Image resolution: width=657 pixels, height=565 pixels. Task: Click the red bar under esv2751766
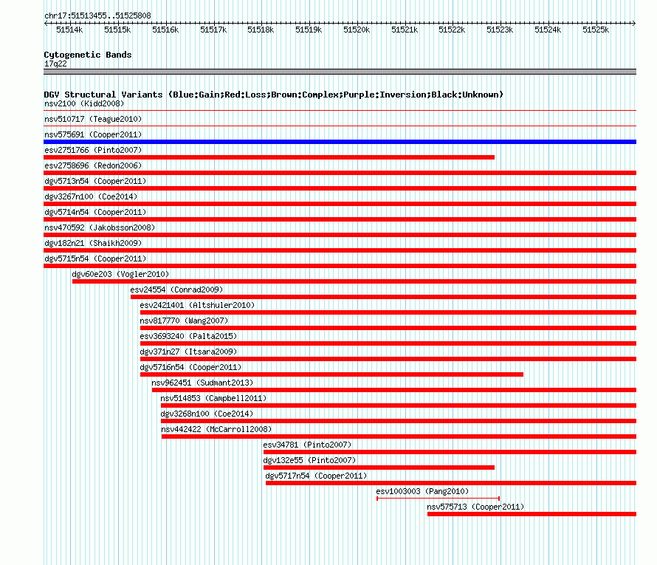coord(269,157)
